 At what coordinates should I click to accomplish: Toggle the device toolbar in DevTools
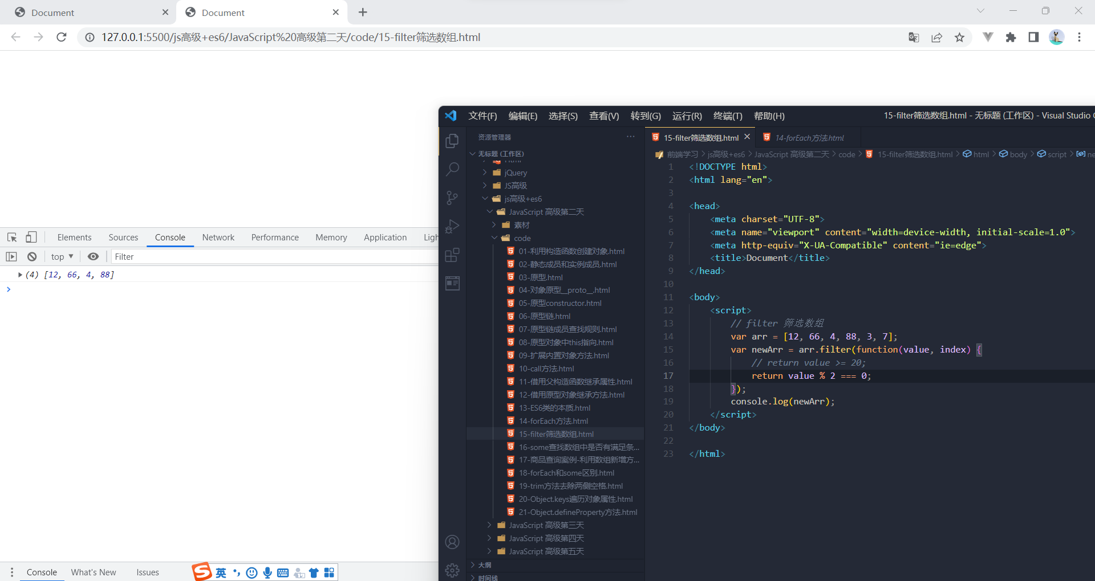tap(31, 237)
